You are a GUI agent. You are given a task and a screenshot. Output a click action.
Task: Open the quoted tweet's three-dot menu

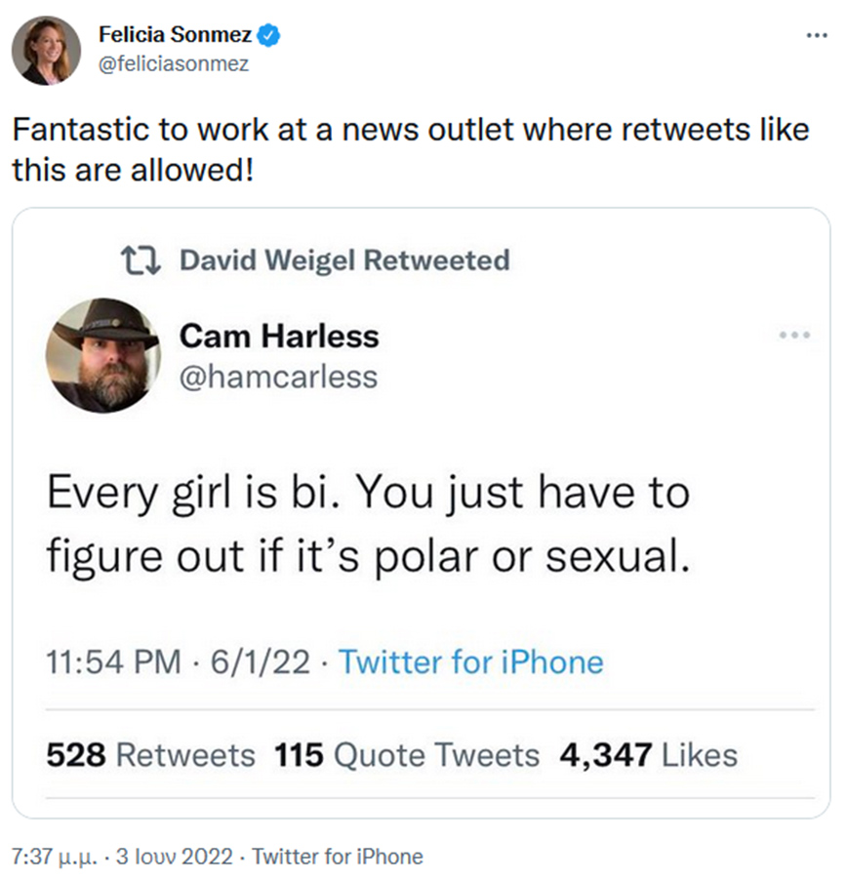(x=795, y=336)
